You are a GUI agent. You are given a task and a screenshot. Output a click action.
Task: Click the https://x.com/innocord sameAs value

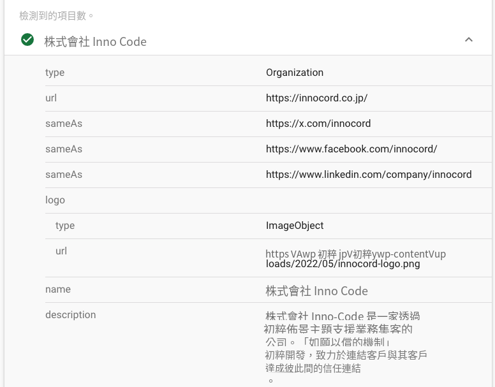318,124
